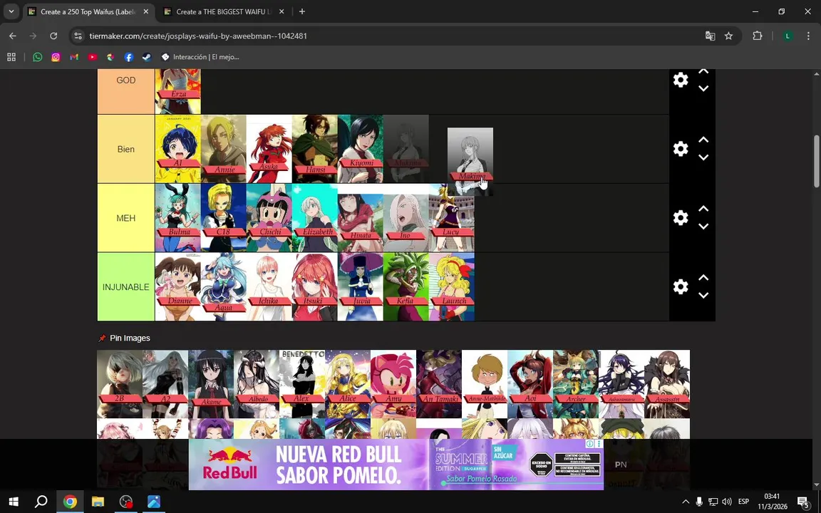This screenshot has width=821, height=513.
Task: Open Instagram bookmark
Action: [x=56, y=57]
